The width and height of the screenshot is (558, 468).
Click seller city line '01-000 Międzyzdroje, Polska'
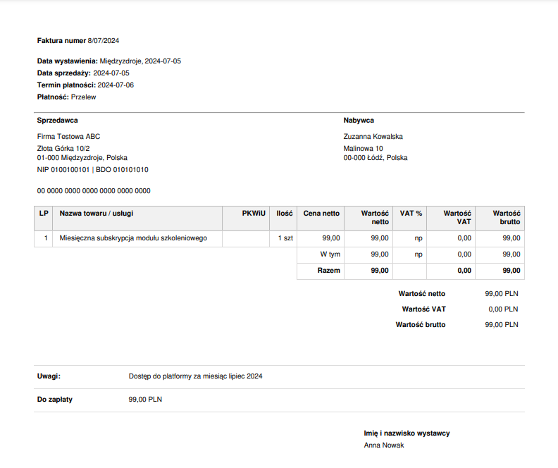point(82,158)
